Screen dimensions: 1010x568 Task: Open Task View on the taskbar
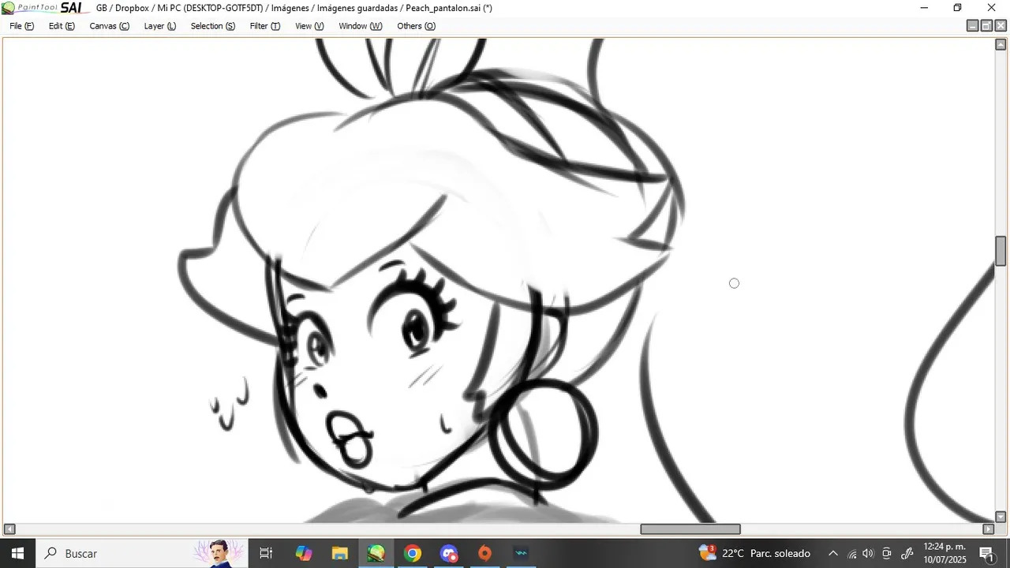(266, 553)
